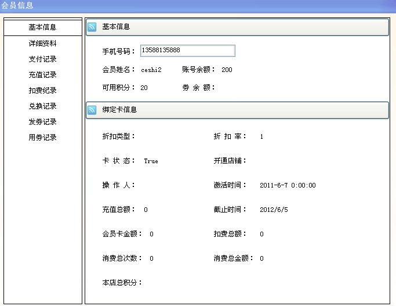Screen dimensions: 396x306
Task: Click the 可用积分 value 20
Action: (144, 88)
